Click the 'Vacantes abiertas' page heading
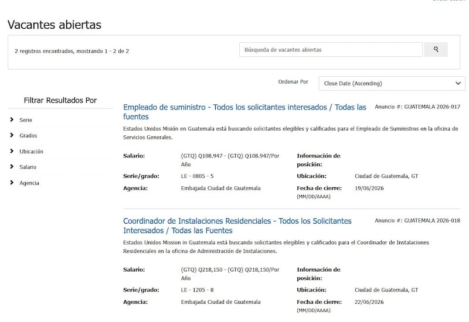The height and width of the screenshot is (322, 469). click(x=55, y=25)
